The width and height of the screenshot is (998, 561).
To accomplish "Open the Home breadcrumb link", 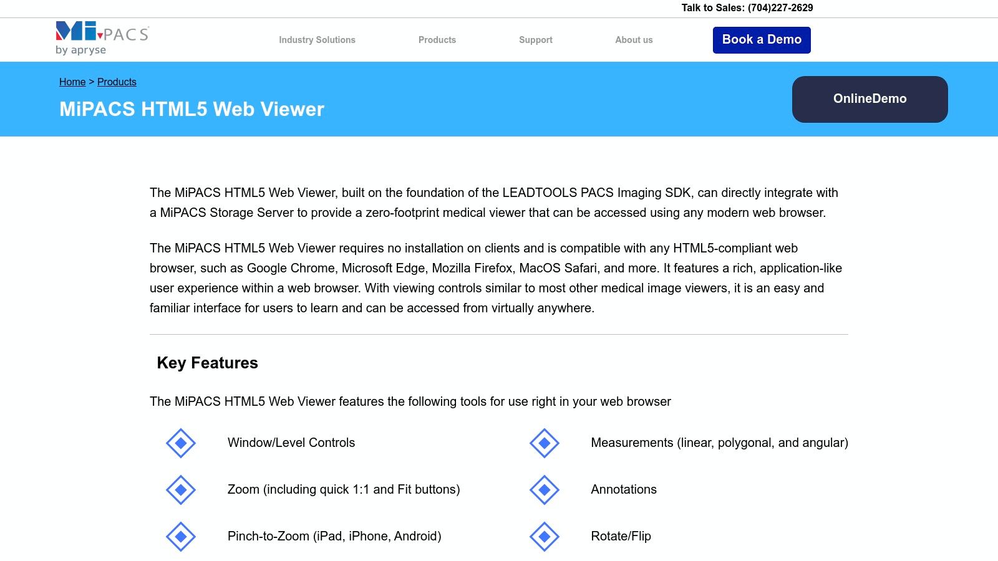I will 72,82.
